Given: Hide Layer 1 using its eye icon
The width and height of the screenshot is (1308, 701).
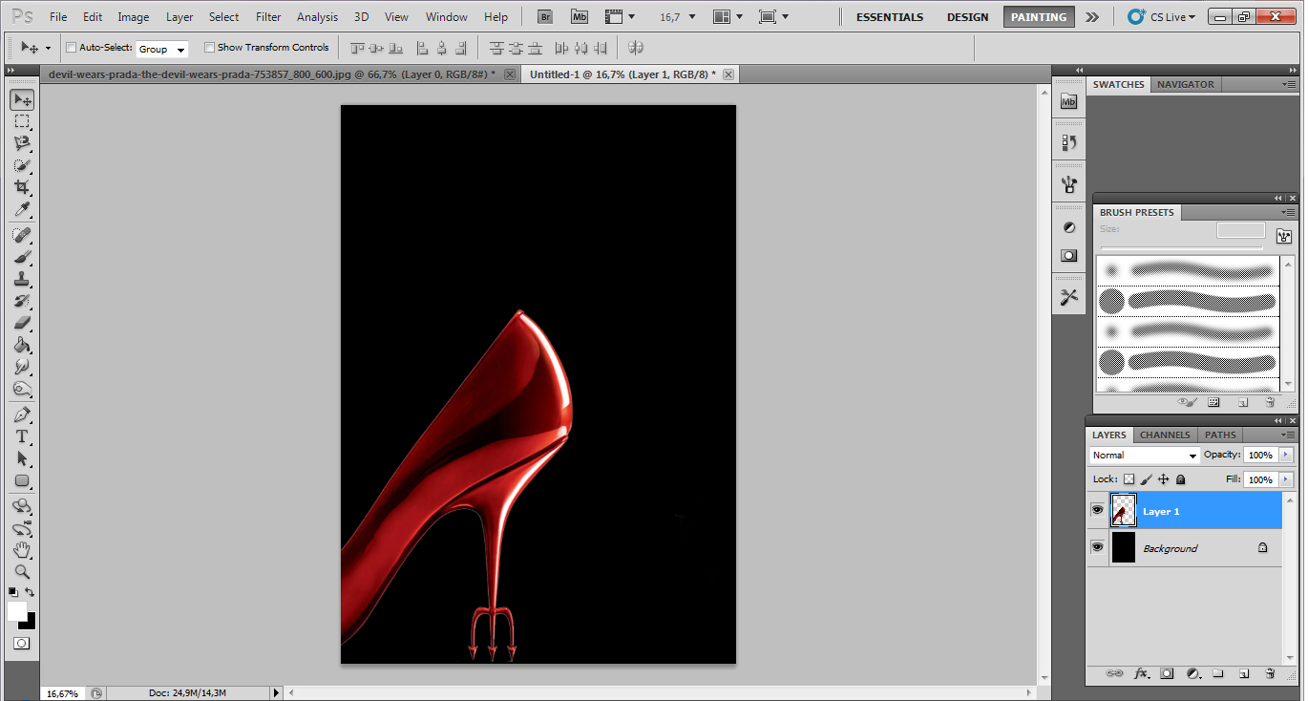Looking at the screenshot, I should [1097, 511].
